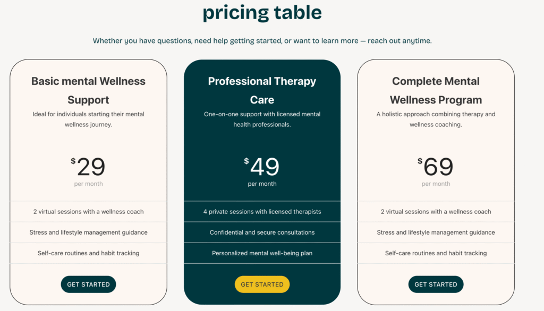Click "Confidential and secure consultations" feature
Screen dimensions: 544x311
262,232
